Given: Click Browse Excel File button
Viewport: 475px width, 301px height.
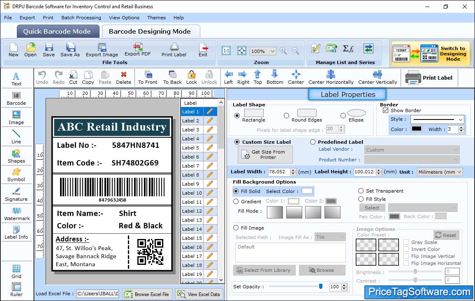Looking at the screenshot, I should (x=148, y=294).
